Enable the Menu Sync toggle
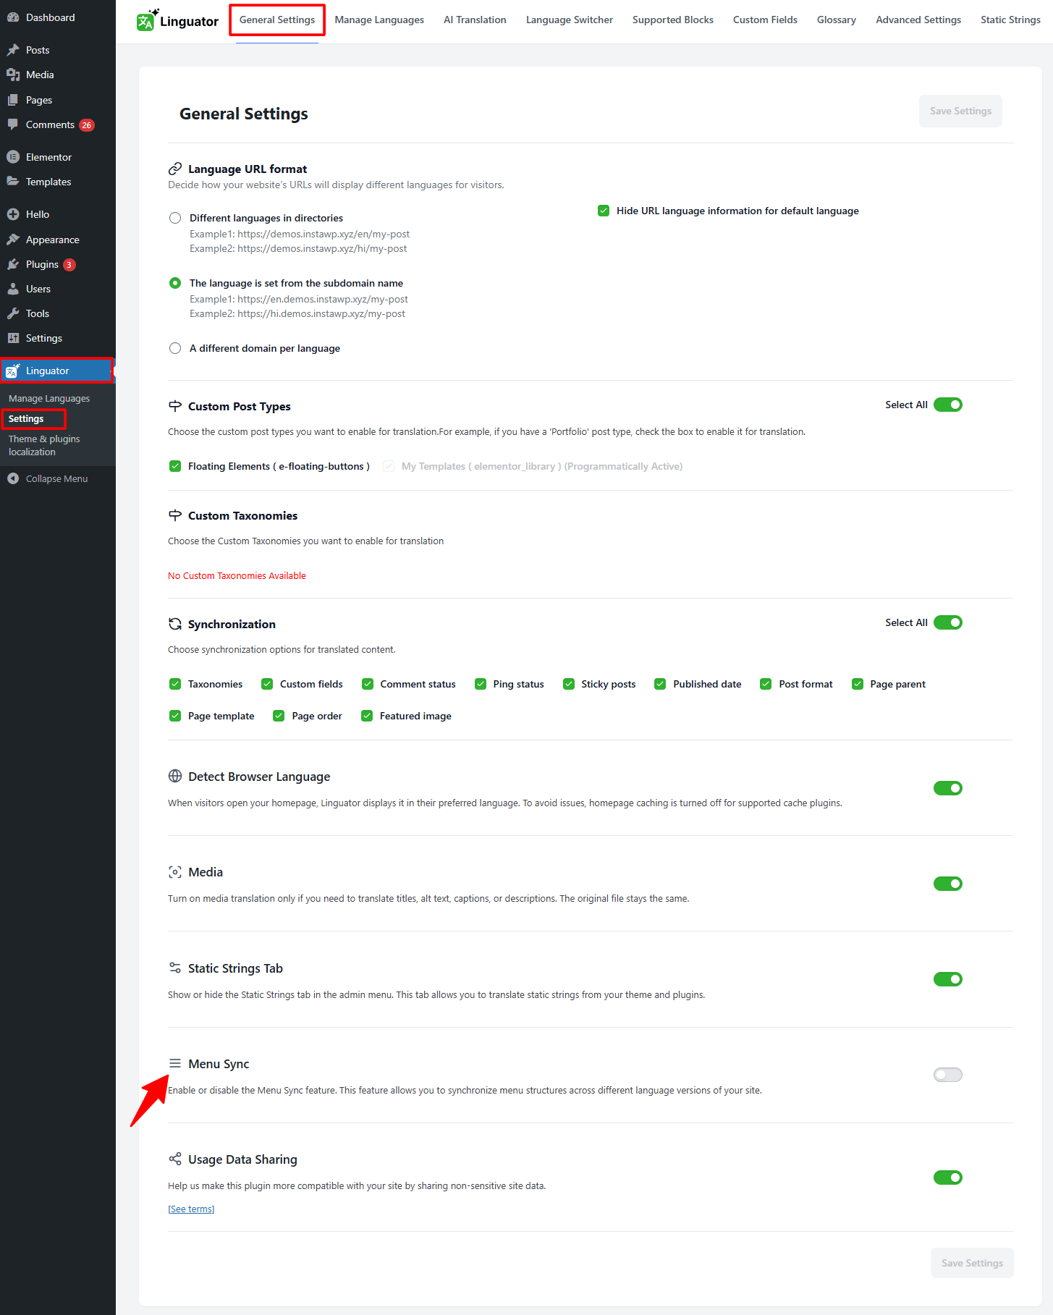The width and height of the screenshot is (1053, 1315). [948, 1075]
